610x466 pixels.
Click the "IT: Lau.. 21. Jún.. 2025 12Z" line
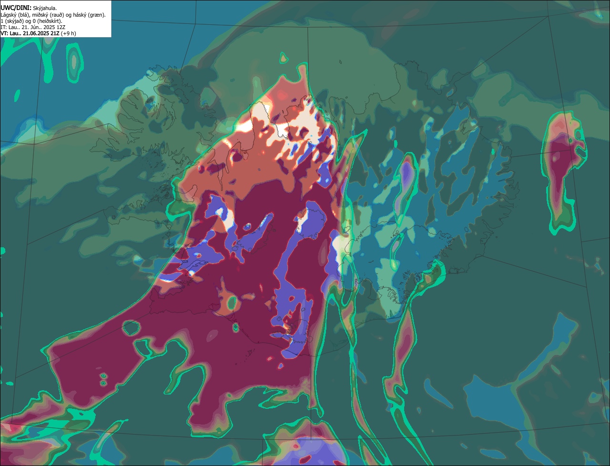pos(32,27)
